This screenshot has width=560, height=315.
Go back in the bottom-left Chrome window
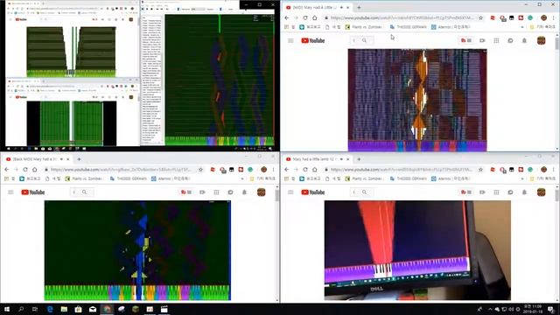tap(7, 170)
